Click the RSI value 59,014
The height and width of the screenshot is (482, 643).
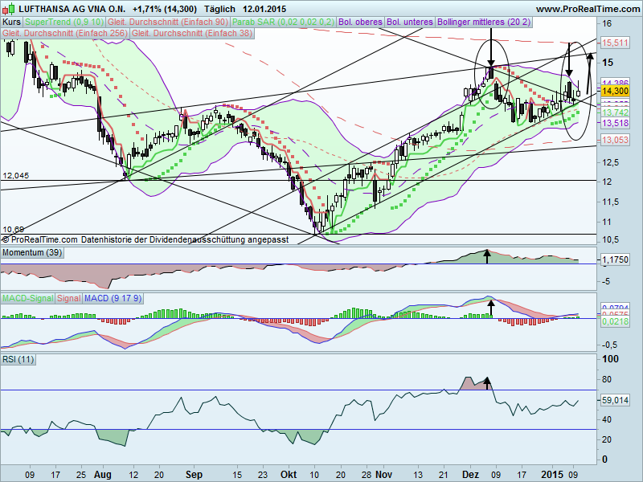click(x=615, y=400)
